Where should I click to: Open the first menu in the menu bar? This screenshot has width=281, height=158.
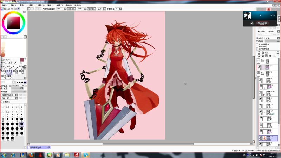tap(5, 5)
